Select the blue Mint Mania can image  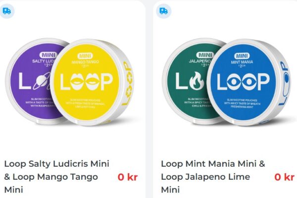249,83
